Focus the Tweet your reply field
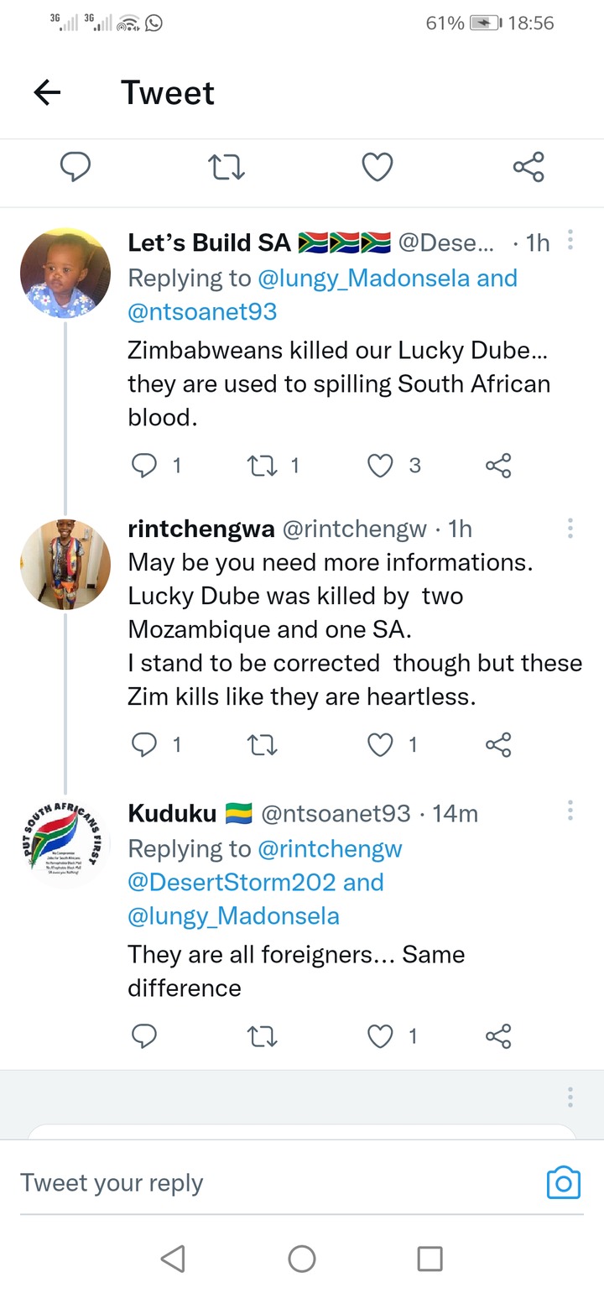The image size is (604, 1293). tap(277, 1183)
